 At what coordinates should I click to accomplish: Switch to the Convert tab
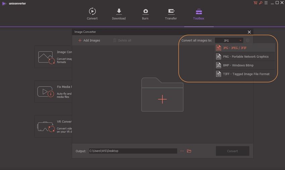click(92, 14)
